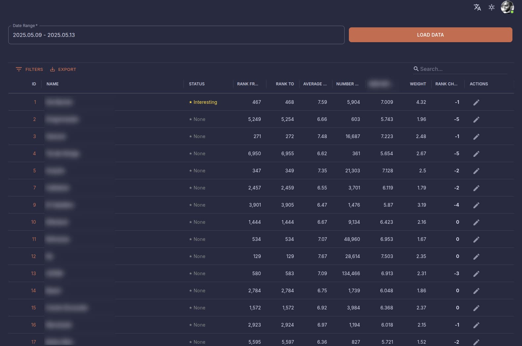This screenshot has height=346, width=522.
Task: Edit row 12 with pencil icon
Action: [x=476, y=257]
